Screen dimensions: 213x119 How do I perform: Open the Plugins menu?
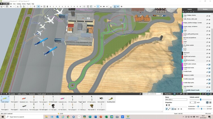click(28, 4)
